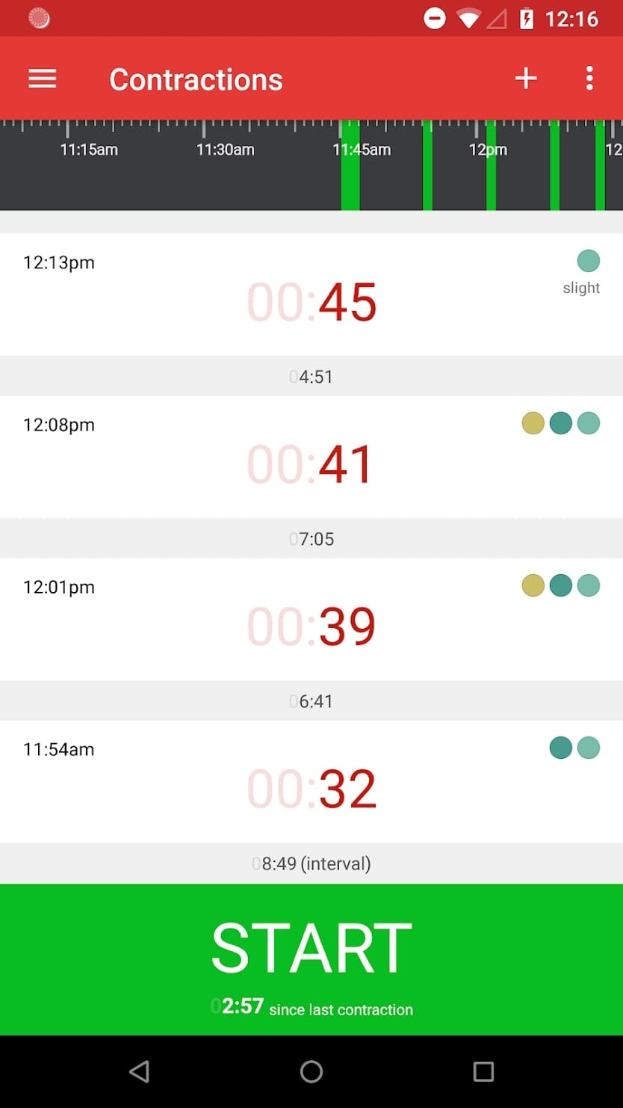Select the green timeline bar at 12pm

491,165
